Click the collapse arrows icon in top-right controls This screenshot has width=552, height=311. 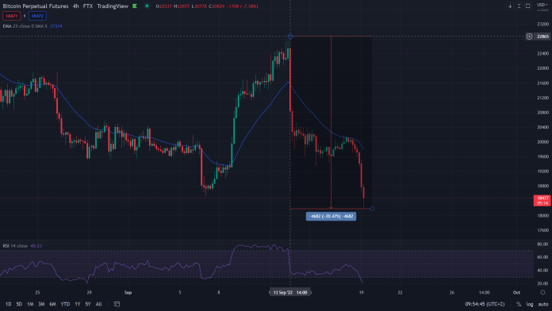point(519,6)
